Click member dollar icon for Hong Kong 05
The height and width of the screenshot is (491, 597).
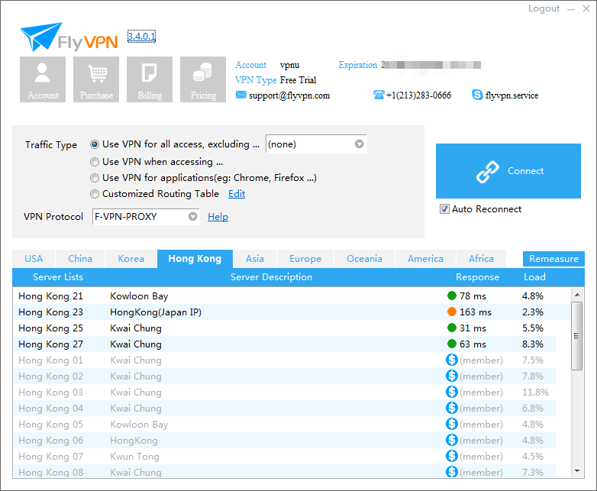click(x=451, y=424)
